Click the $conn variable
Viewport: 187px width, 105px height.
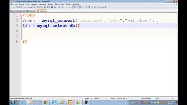(29, 20)
